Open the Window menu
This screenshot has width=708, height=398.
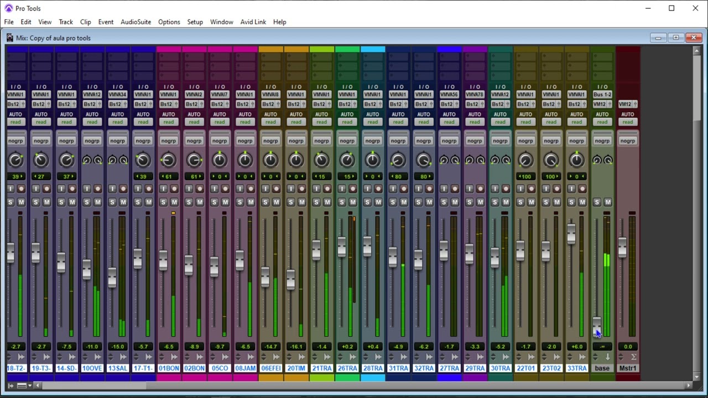221,22
